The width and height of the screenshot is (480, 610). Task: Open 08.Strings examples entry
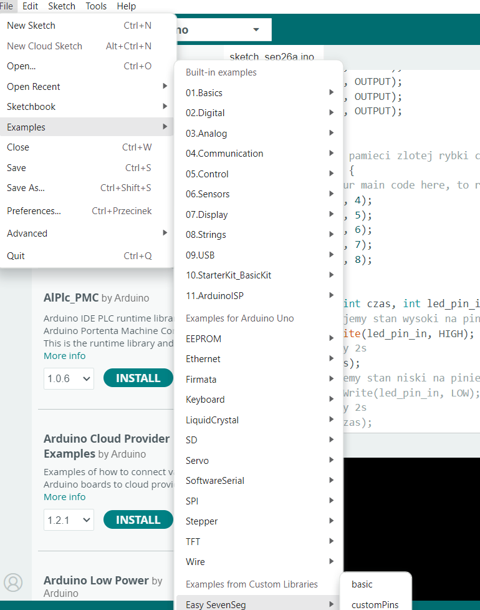click(x=259, y=235)
